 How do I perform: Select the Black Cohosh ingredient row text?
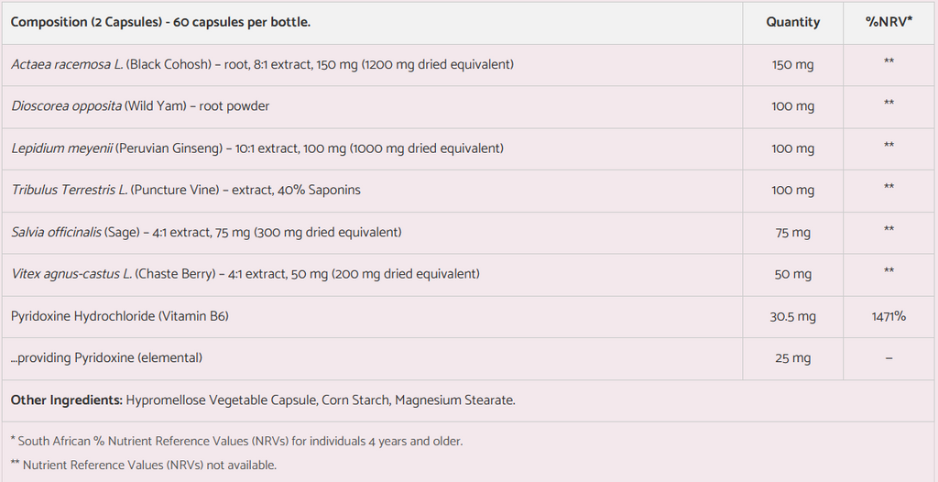click(x=262, y=65)
